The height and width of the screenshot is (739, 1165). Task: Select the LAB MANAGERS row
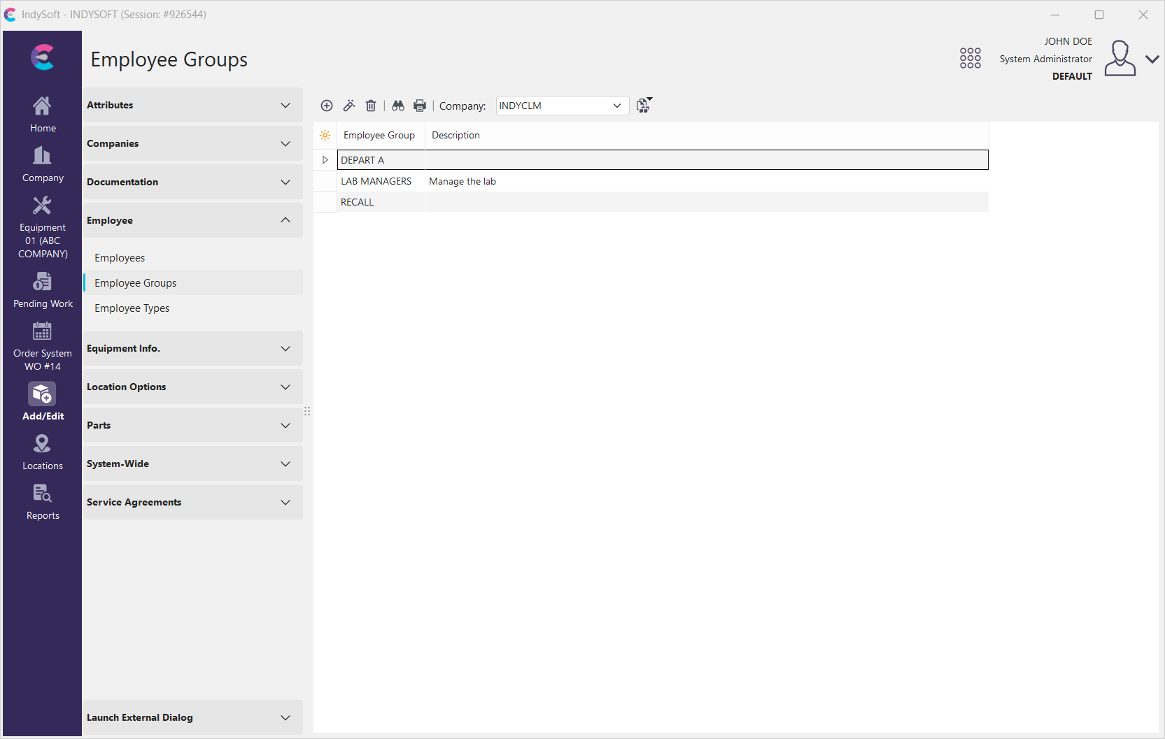click(376, 181)
